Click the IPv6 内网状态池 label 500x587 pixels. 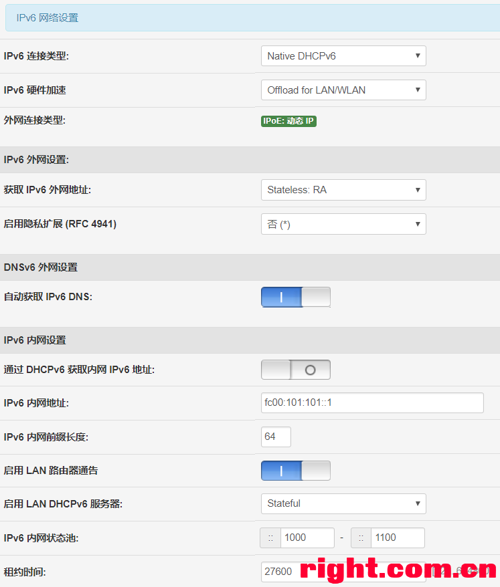tap(41, 538)
